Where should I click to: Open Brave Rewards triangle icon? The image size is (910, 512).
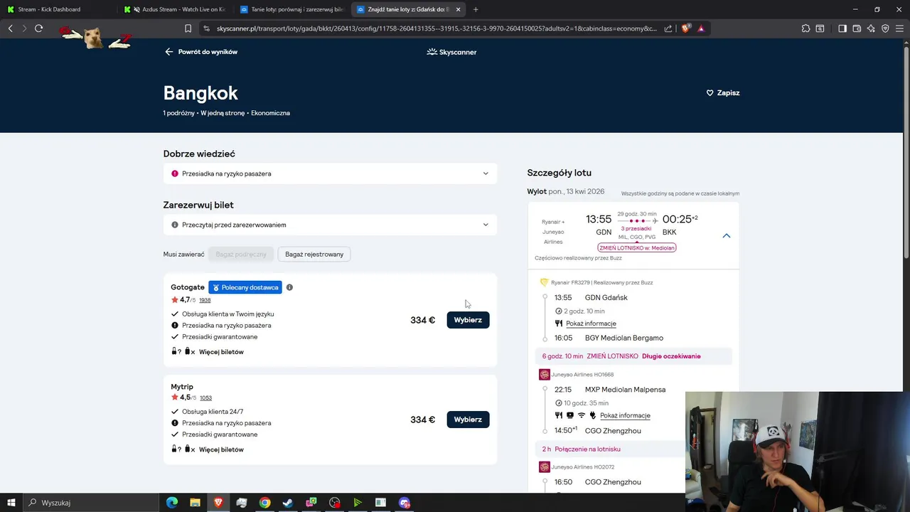701,28
